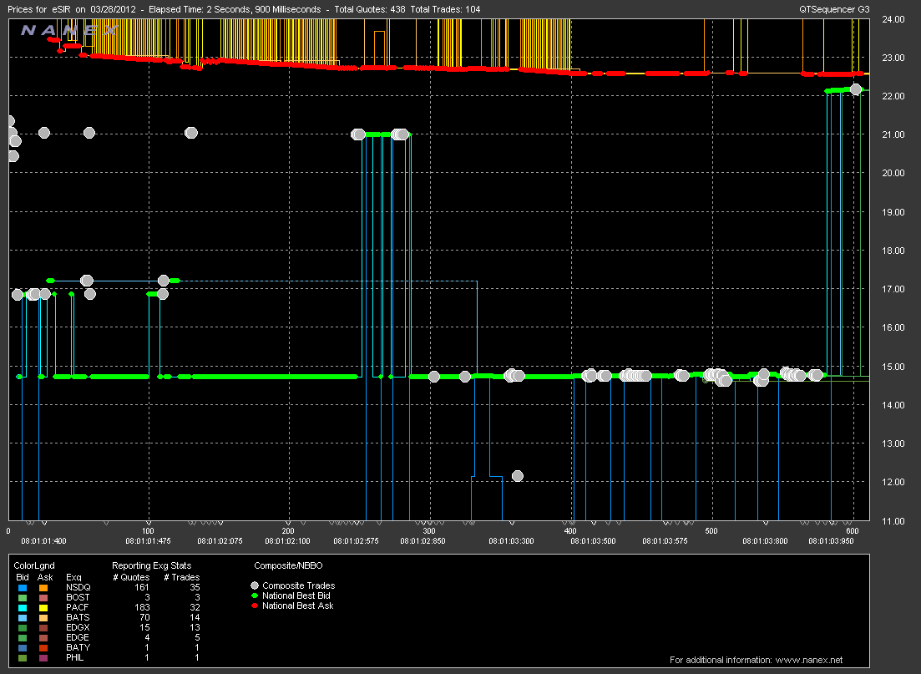Click the 08:01:02:575 time axis label
921x674 pixels.
point(356,540)
